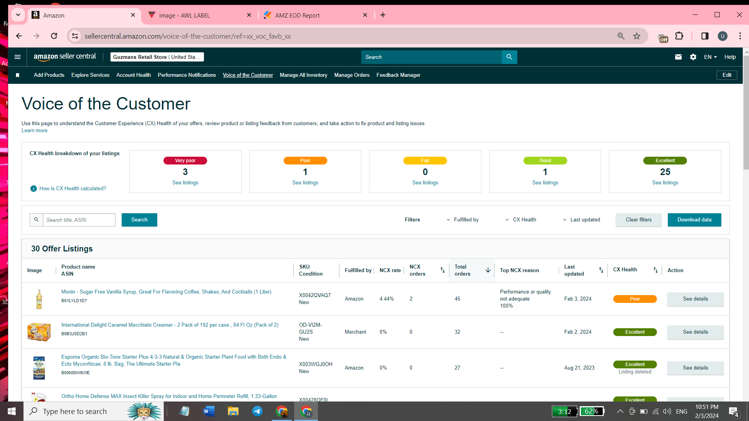The width and height of the screenshot is (749, 421).
Task: Open Telegram from taskbar
Action: pyautogui.click(x=257, y=411)
